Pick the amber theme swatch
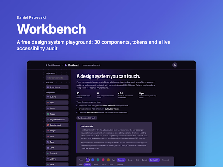This screenshot has height=167, width=223. pos(108,160)
